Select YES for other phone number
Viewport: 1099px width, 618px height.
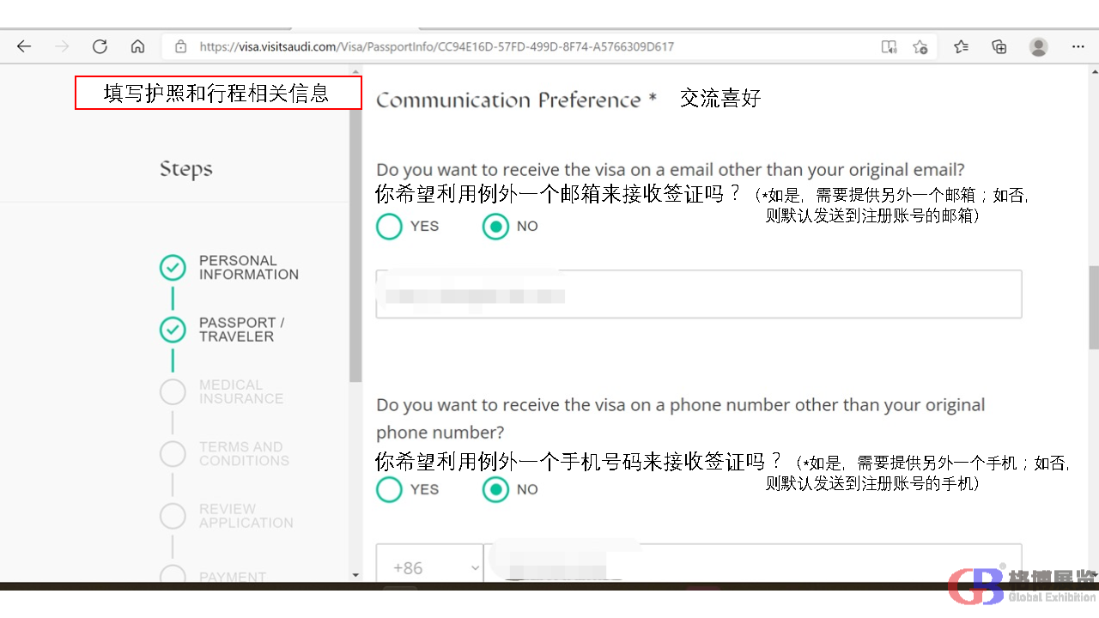pyautogui.click(x=390, y=489)
